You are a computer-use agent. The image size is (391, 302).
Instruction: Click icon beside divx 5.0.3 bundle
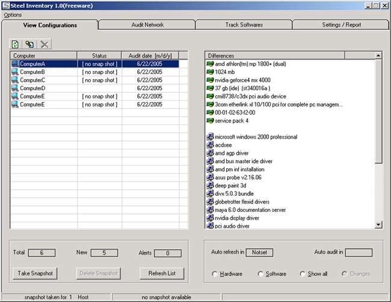pos(210,194)
